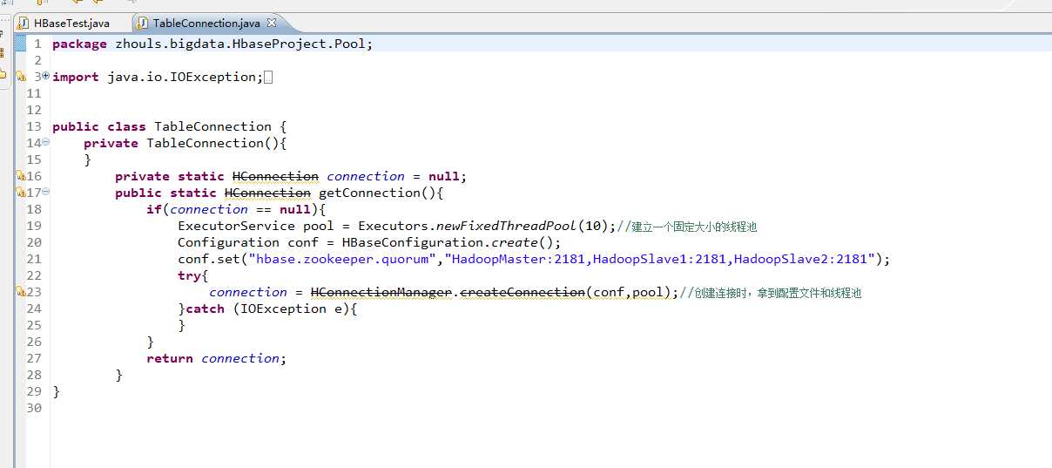
Task: Click the createConnection method call
Action: point(522,292)
